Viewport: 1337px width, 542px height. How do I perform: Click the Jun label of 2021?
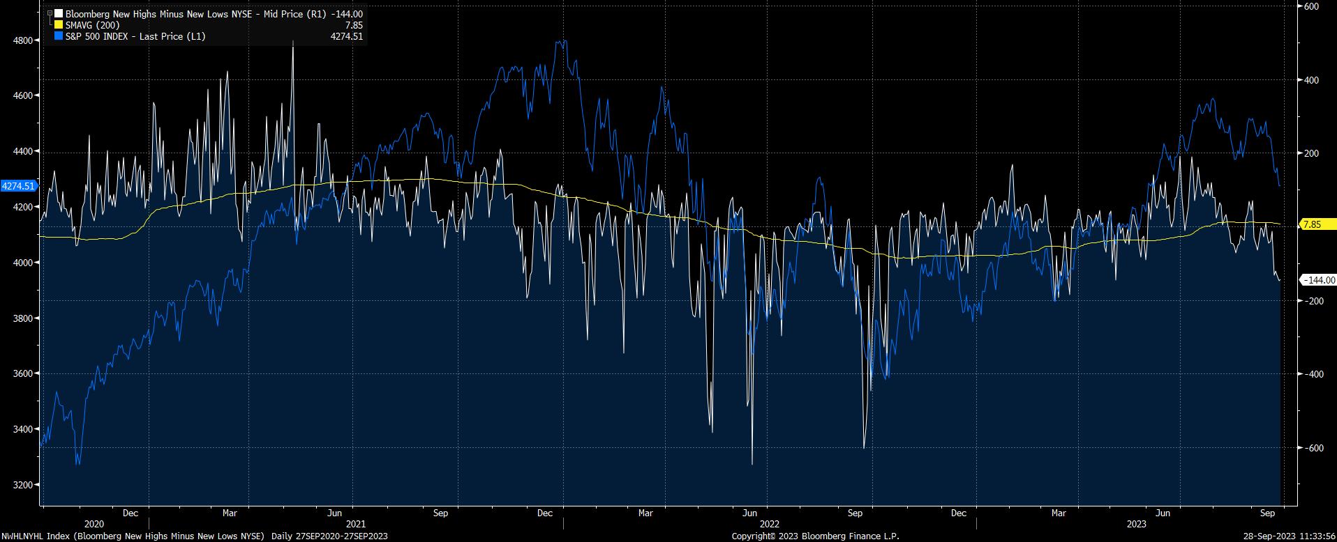coord(336,513)
